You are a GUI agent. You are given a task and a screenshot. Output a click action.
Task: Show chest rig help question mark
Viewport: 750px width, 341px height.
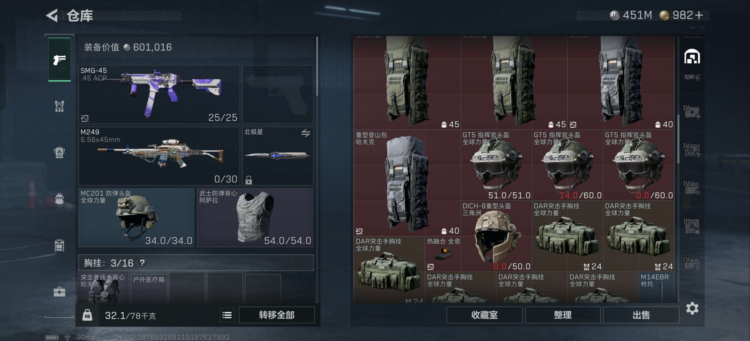point(142,263)
